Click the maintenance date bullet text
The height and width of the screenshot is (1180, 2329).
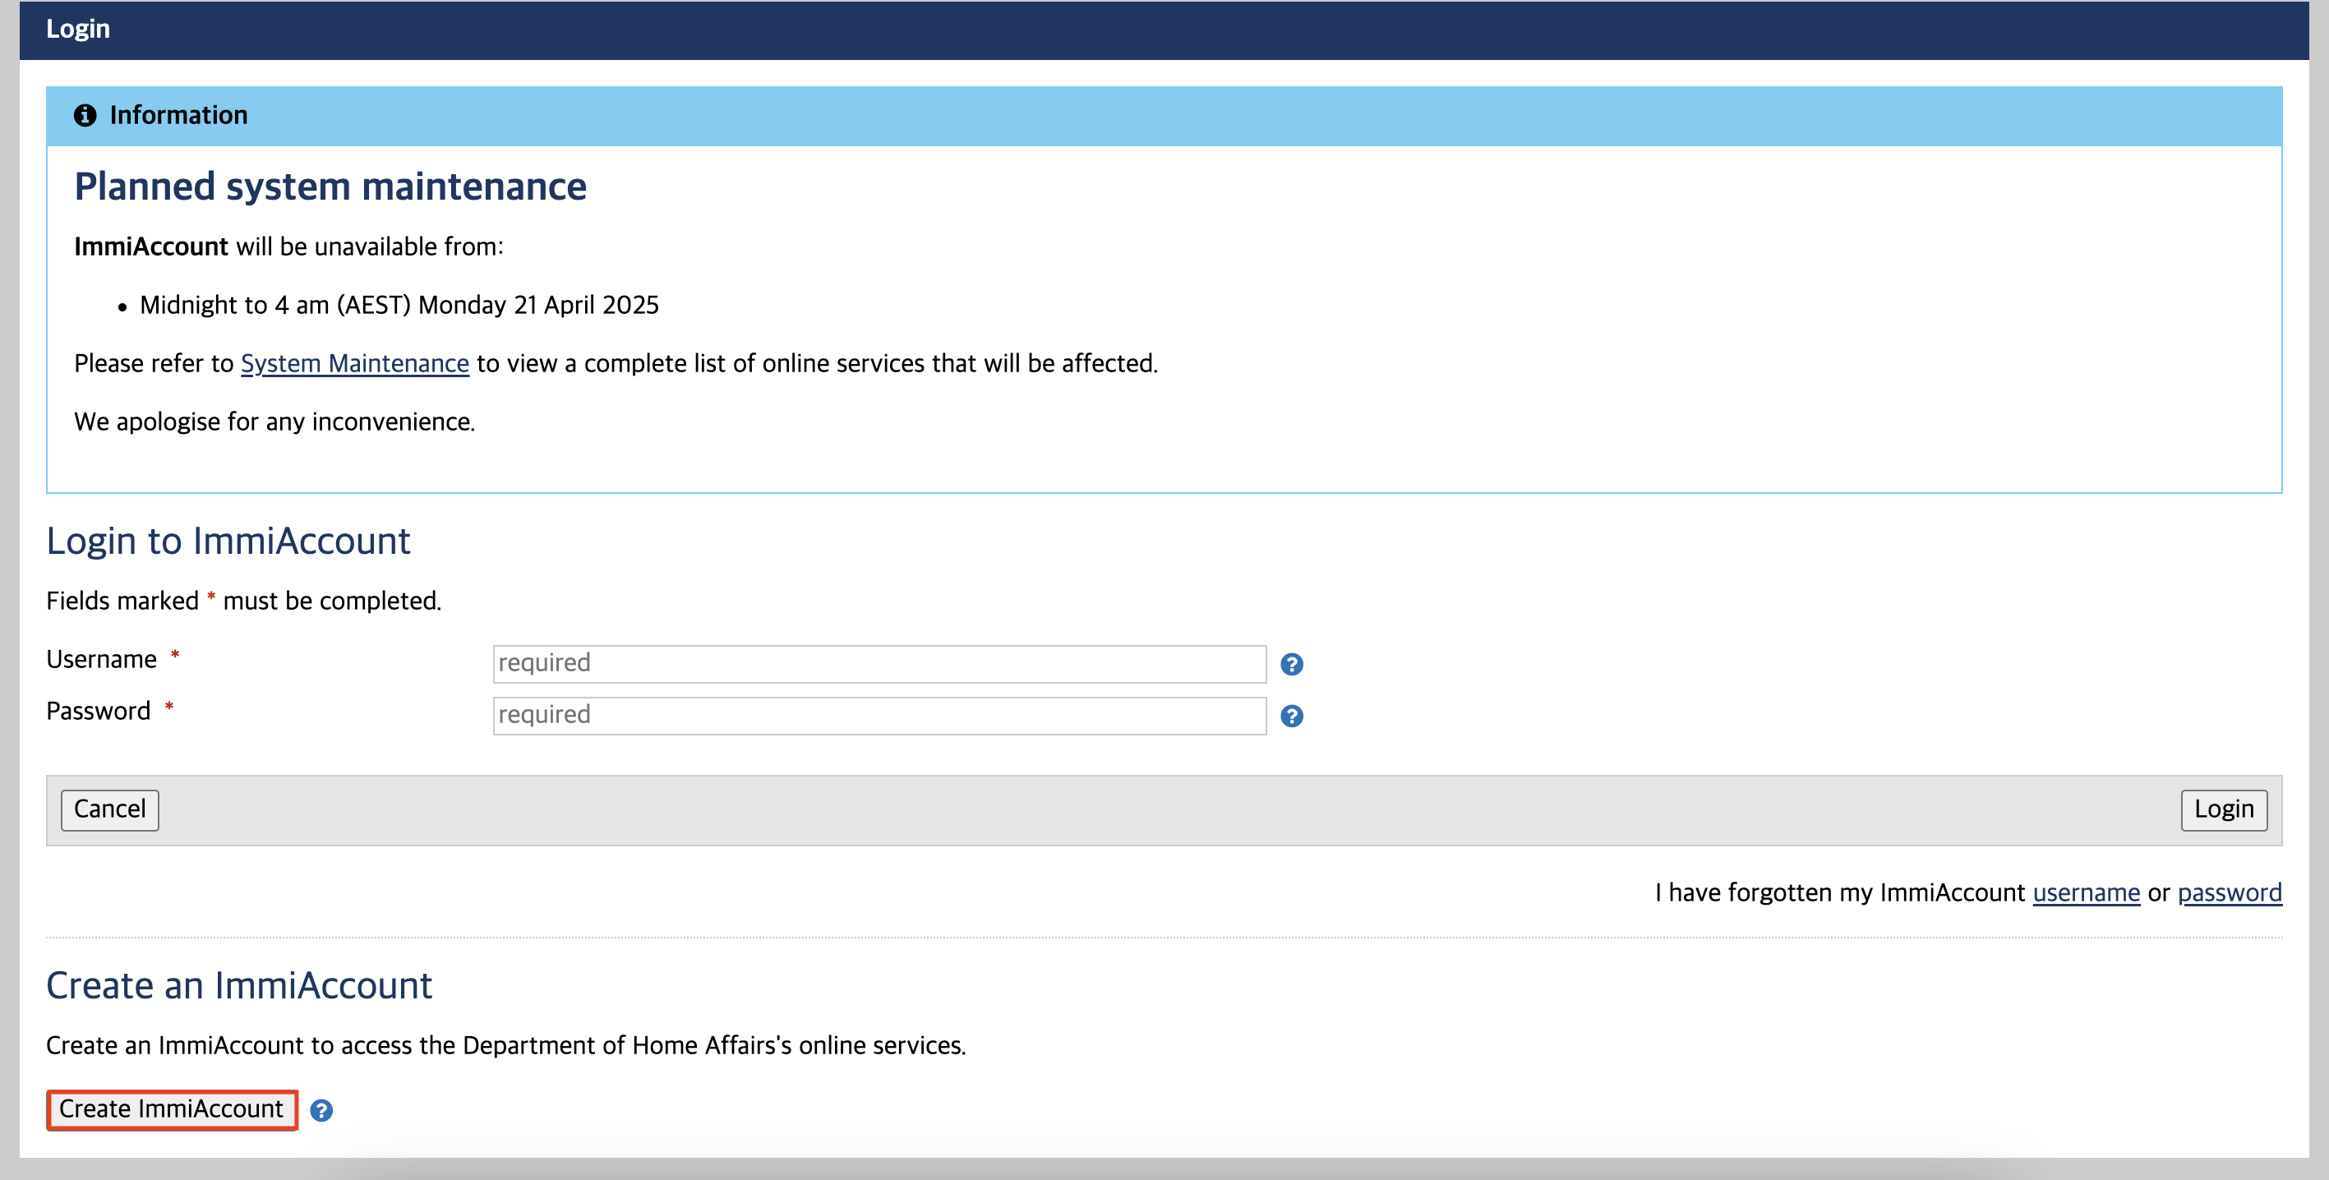tap(399, 306)
